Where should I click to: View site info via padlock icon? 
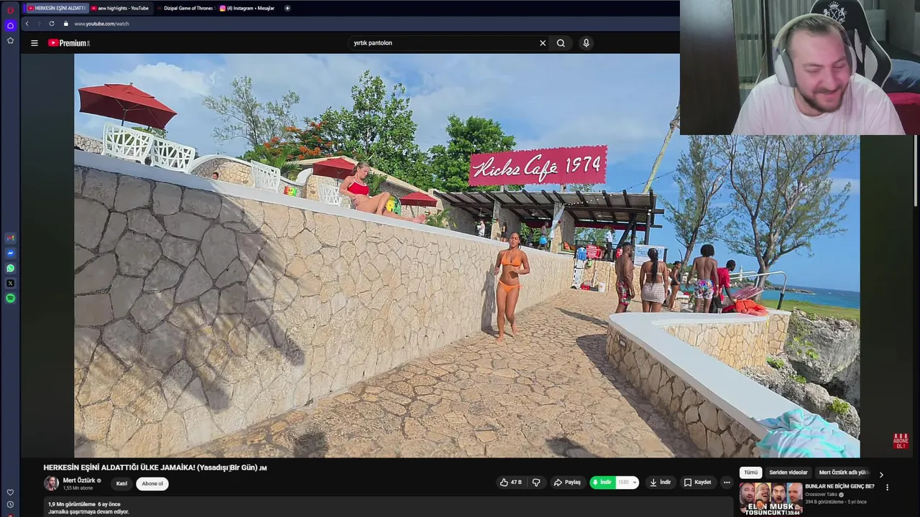(66, 24)
